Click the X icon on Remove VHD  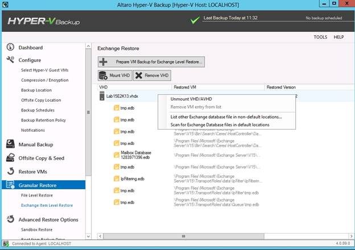click(139, 75)
